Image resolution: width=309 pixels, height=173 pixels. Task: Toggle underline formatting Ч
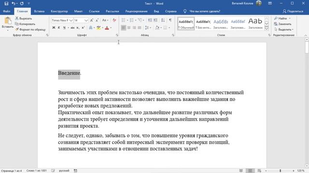pos(64,28)
